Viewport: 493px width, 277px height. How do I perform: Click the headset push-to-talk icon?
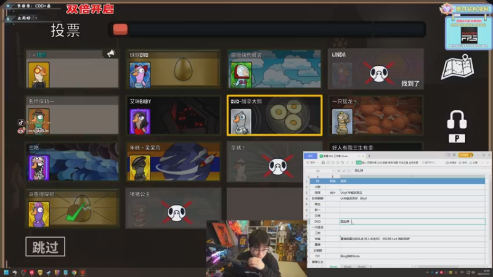click(457, 119)
